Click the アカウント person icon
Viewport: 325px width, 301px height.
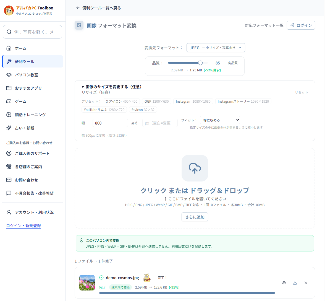9,212
